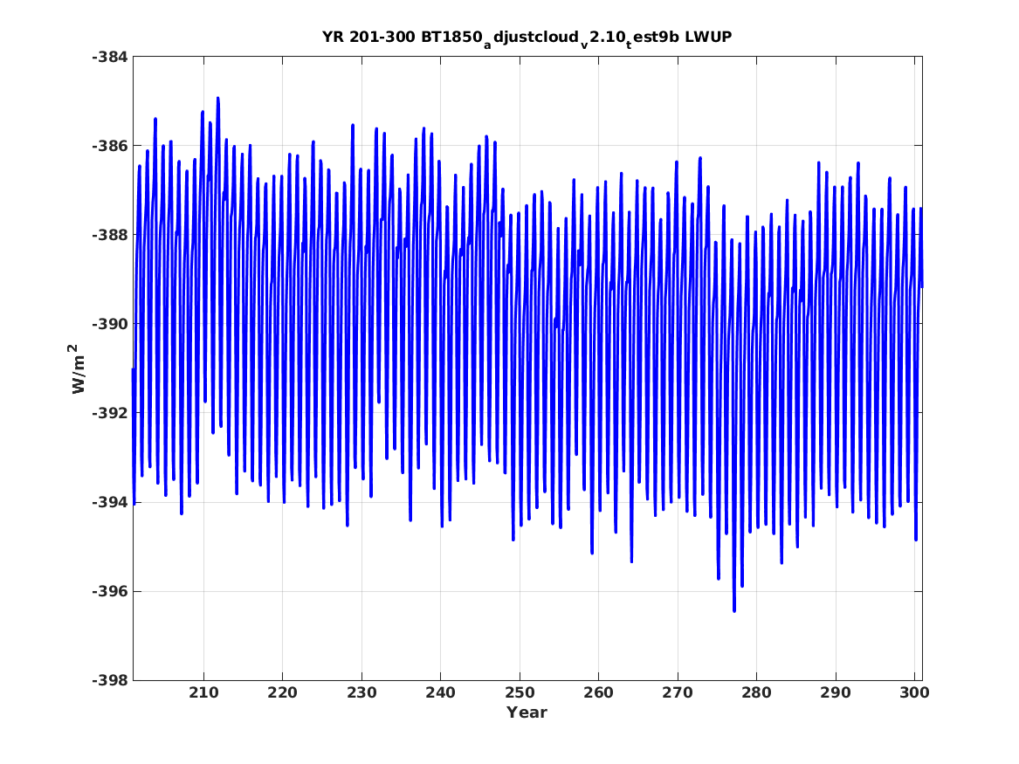Click the lowest data minimum near year 277
The image size is (1019, 764).
(x=734, y=610)
